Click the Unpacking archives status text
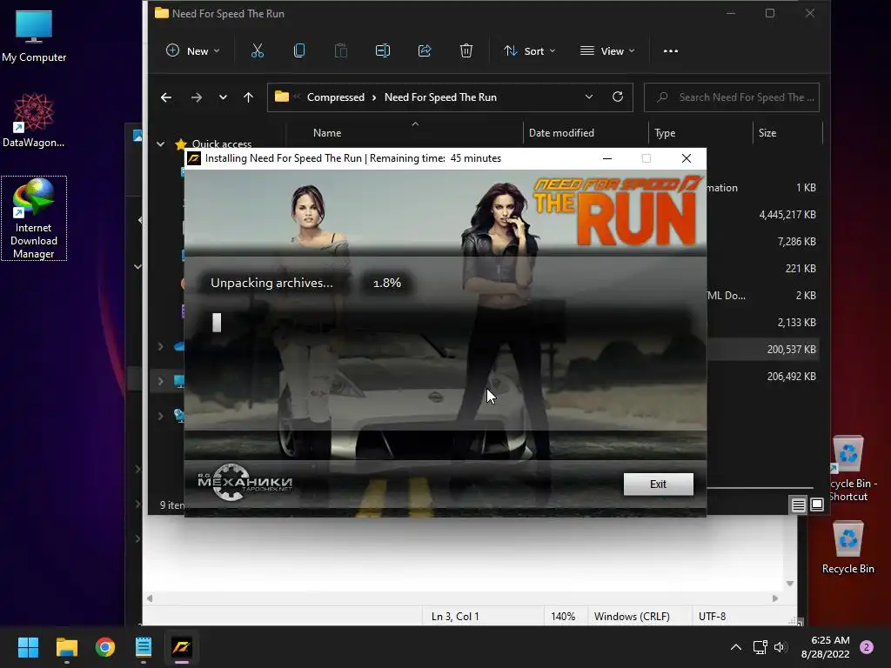The image size is (891, 668). [x=271, y=283]
